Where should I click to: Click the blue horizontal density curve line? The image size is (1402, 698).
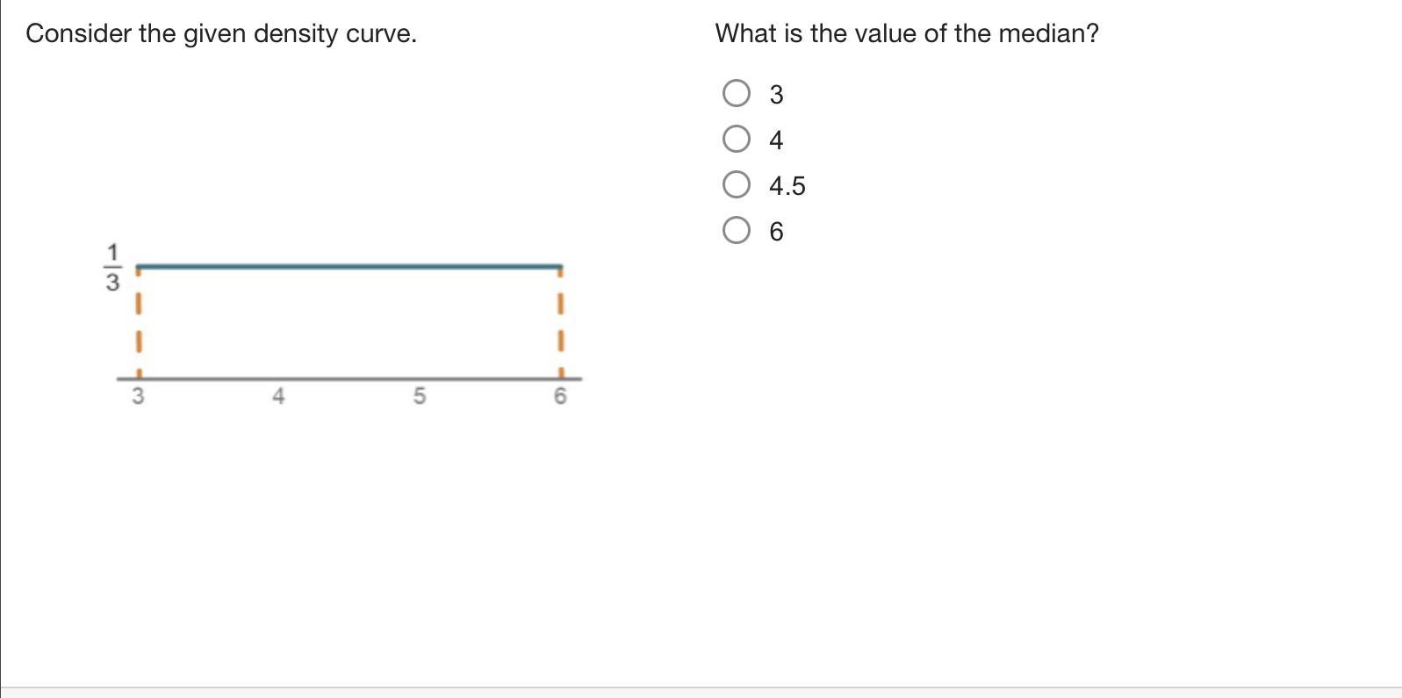click(349, 265)
